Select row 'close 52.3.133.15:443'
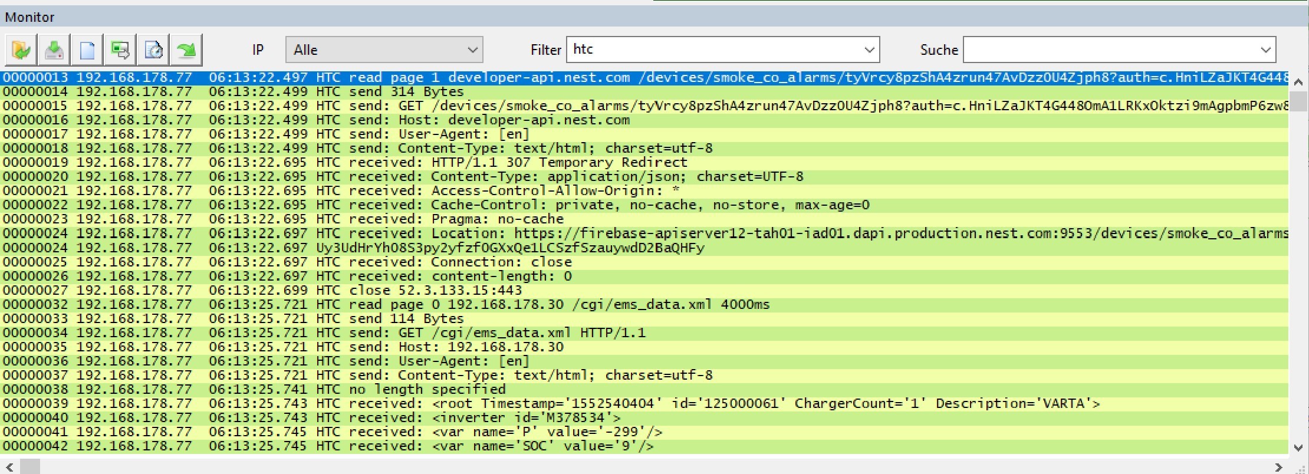 [x=644, y=291]
